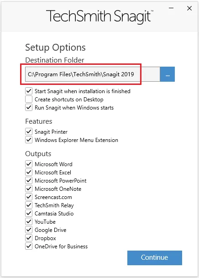Enable Create shortcuts on Desktop

click(x=29, y=100)
